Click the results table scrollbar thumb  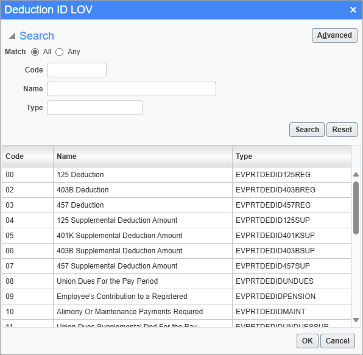[356, 208]
